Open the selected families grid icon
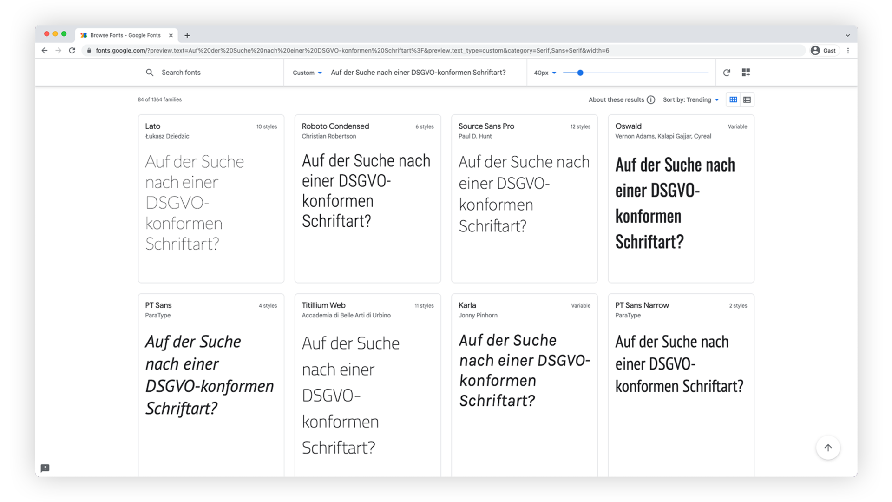The height and width of the screenshot is (502, 892). [746, 73]
